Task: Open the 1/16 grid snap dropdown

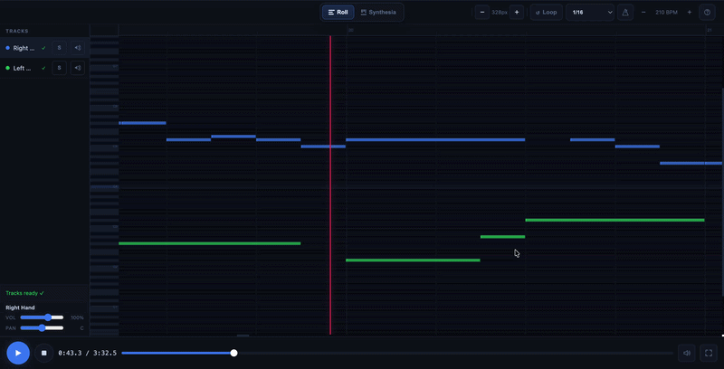Action: pos(591,13)
